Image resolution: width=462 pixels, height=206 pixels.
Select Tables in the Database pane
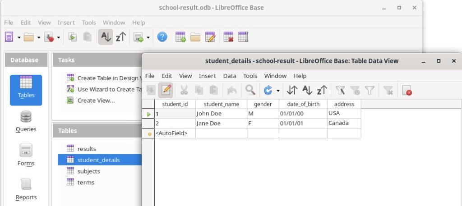pyautogui.click(x=26, y=90)
